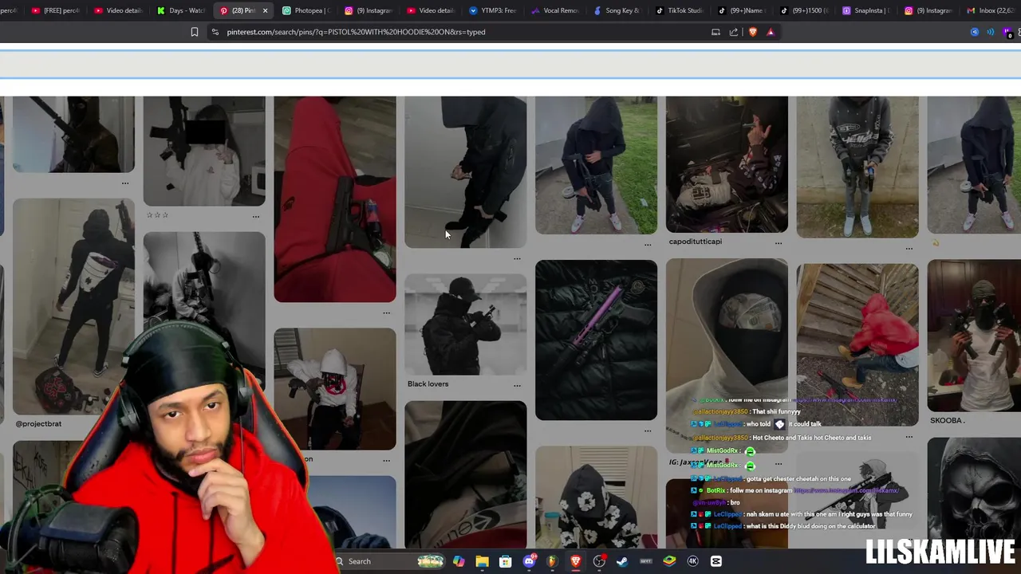Open more options for the three-stars pin
The width and height of the screenshot is (1021, 574).
click(x=255, y=216)
